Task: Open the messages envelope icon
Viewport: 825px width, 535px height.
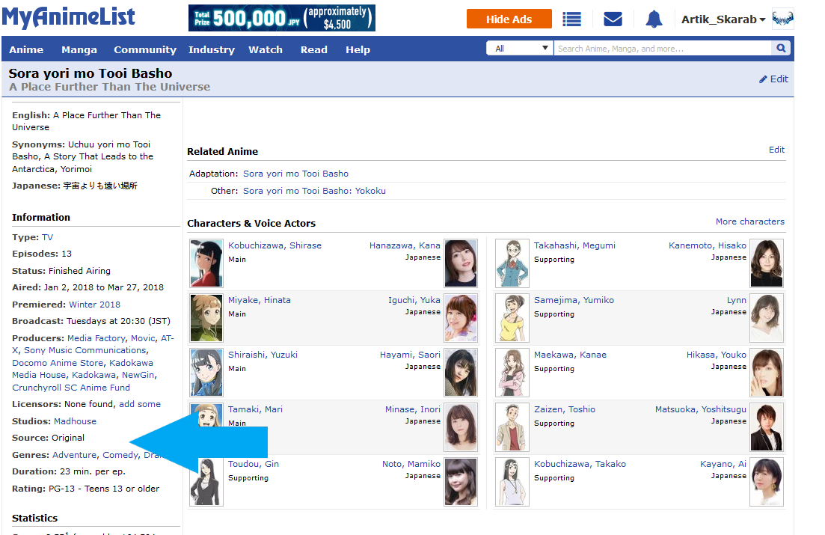Action: click(x=613, y=19)
